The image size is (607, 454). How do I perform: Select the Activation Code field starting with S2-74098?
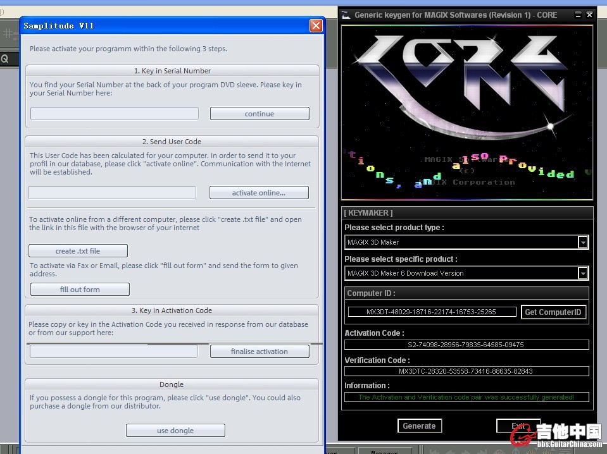pos(466,345)
